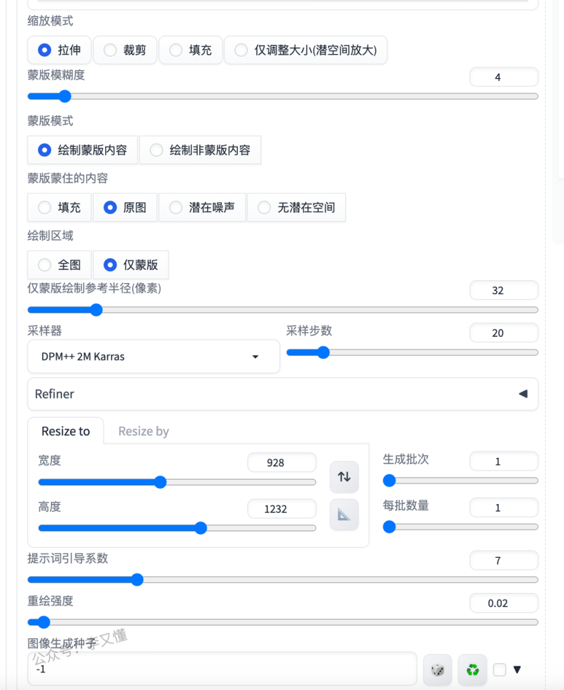Choose 绘制非蒙版内容 mask mode
Viewport: 564px width, 690px height.
pos(199,150)
